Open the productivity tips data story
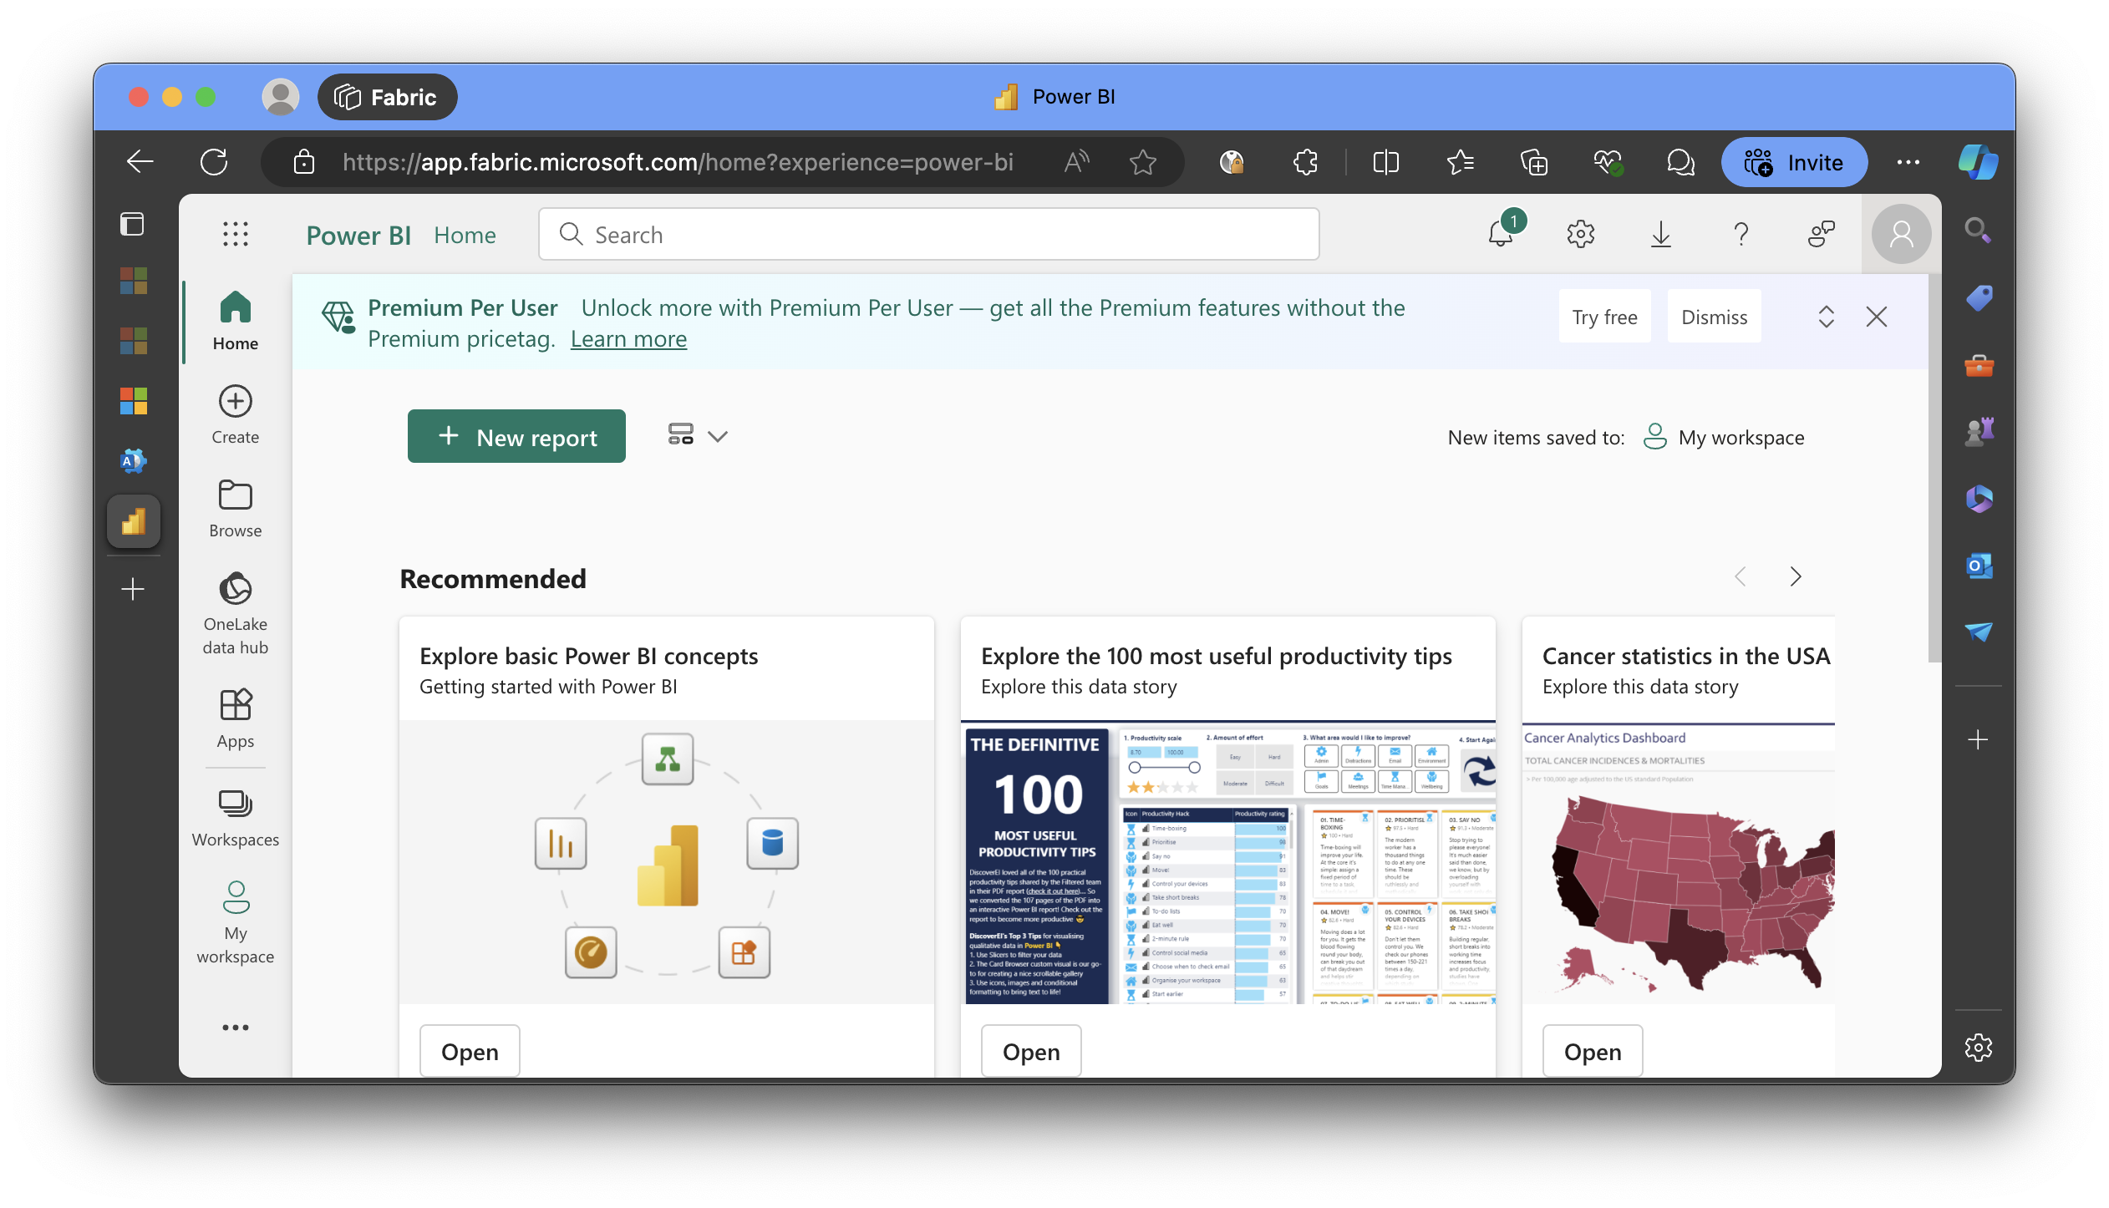This screenshot has width=2109, height=1208. pos(1031,1052)
